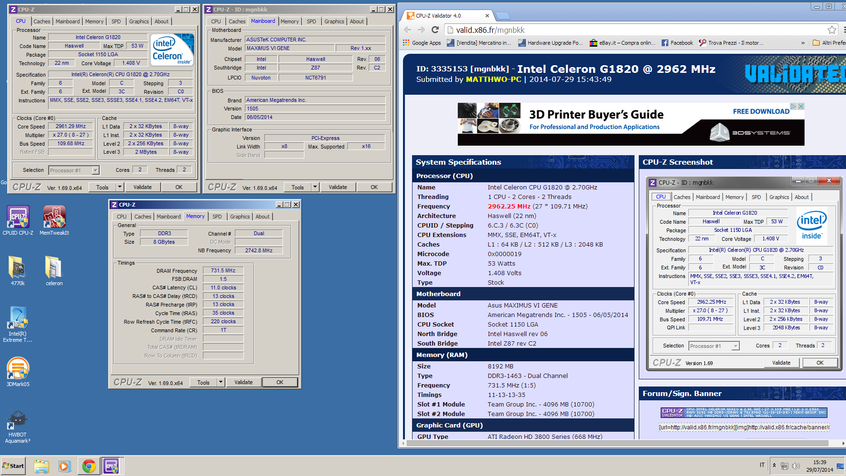This screenshot has width=846, height=476.
Task: Click the volume icon in system tray
Action: 796,466
